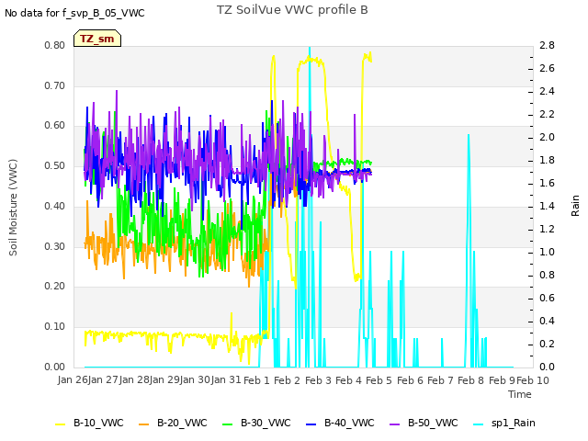The image size is (588, 441).
Task: Click the 0.00 soil moisture tick label
Action: click(55, 367)
